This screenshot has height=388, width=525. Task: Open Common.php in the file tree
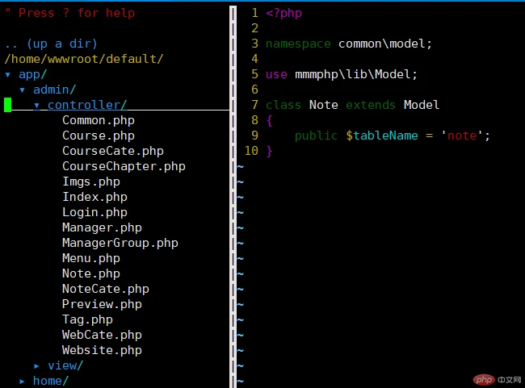98,120
